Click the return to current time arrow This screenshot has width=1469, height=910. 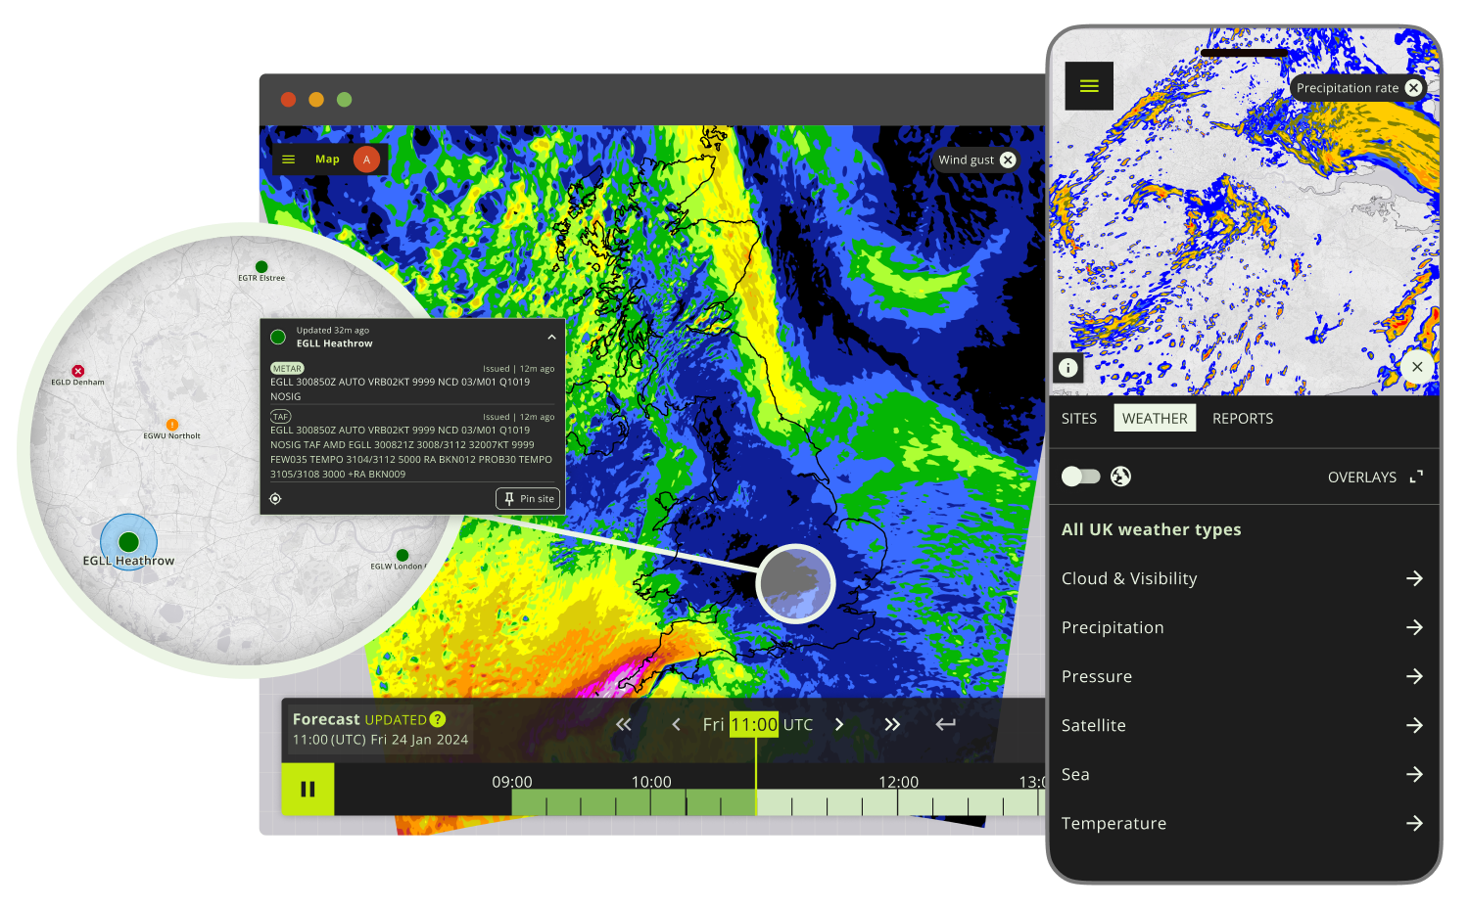945,724
